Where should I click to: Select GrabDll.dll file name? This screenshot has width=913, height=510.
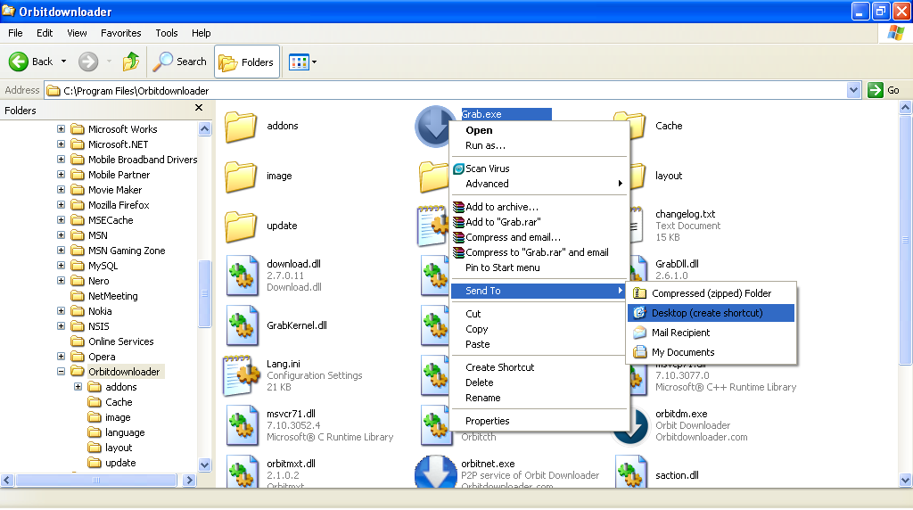click(x=678, y=264)
